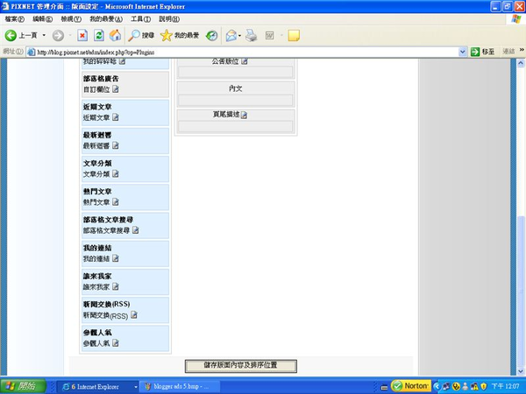Image resolution: width=526 pixels, height=394 pixels.
Task: Click the Forward navigation arrow
Action: click(58, 35)
